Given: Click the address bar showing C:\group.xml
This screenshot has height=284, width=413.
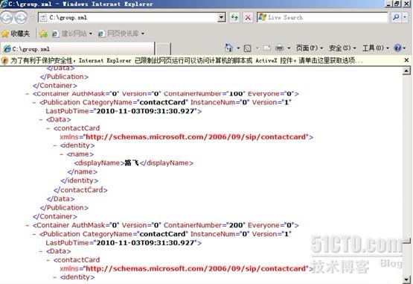Looking at the screenshot, I should (x=132, y=17).
